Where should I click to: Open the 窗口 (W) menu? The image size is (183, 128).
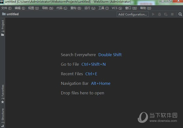(131, 8)
